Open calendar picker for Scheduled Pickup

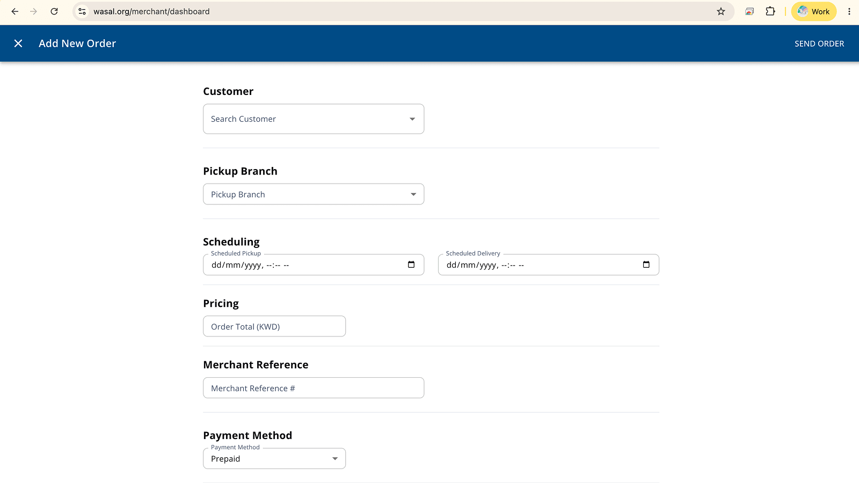coord(411,265)
